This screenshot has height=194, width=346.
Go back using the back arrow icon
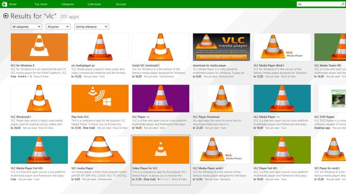pyautogui.click(x=6, y=16)
